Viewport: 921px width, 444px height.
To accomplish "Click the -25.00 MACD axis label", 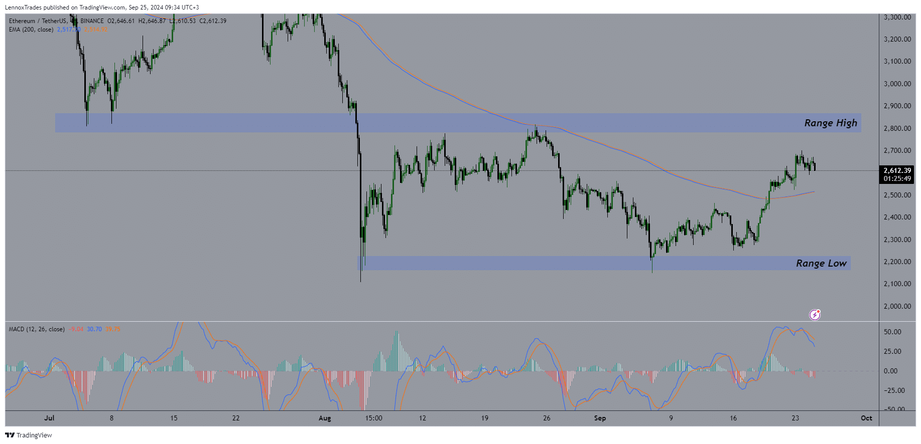I will click(893, 390).
